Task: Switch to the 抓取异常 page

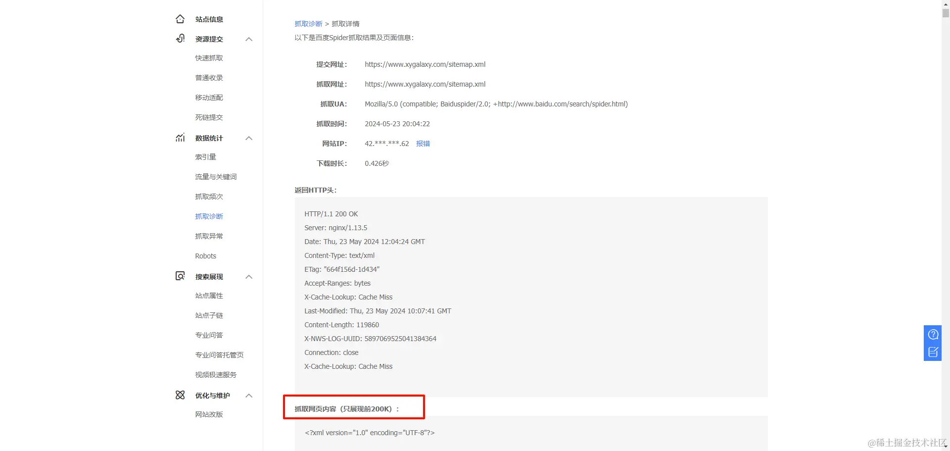Action: pyautogui.click(x=209, y=236)
